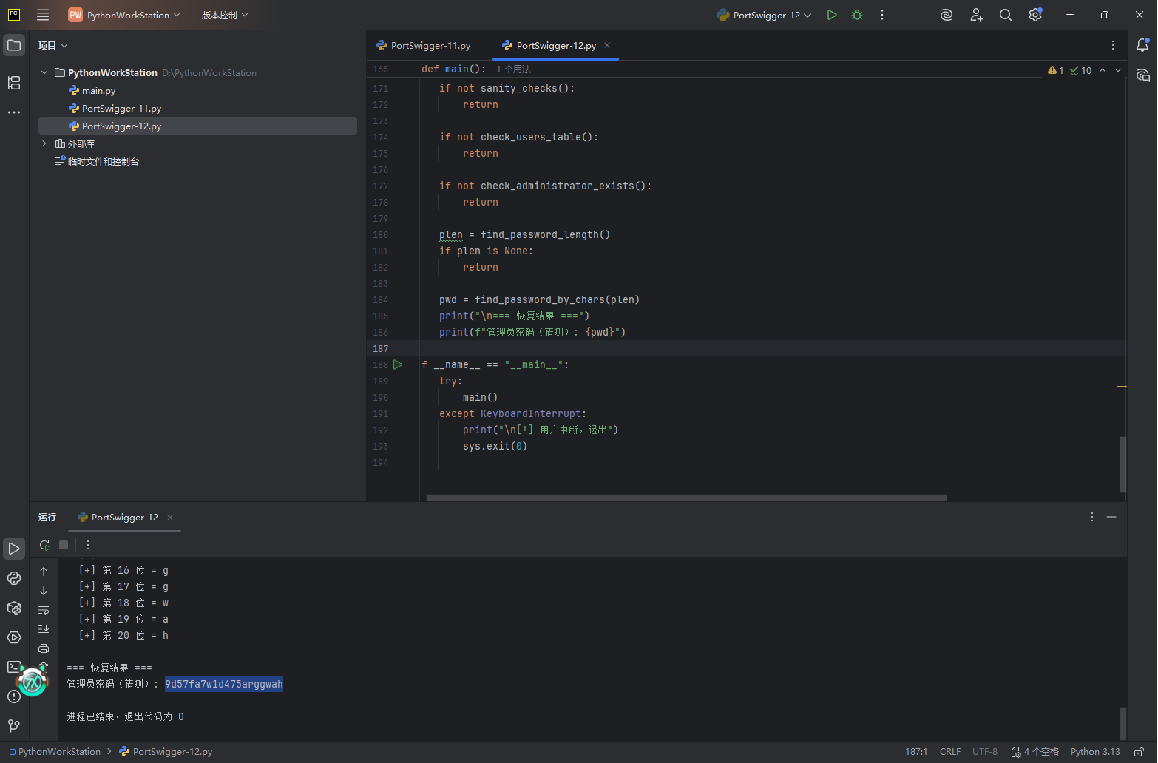Image resolution: width=1158 pixels, height=763 pixels.
Task: Open the Python Packages tool window
Action: (14, 608)
